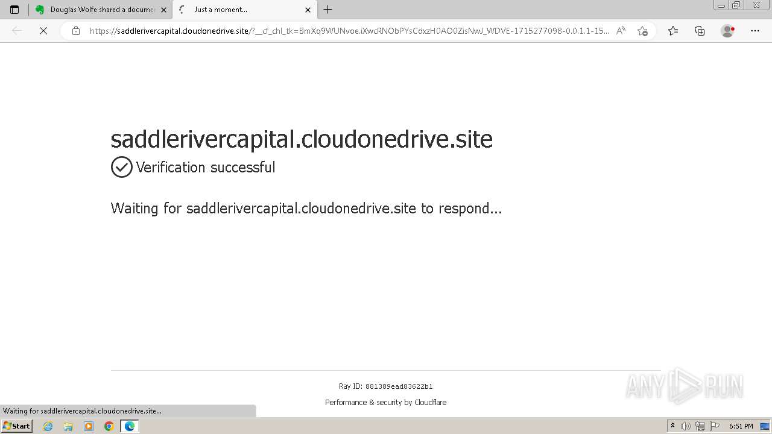
Task: View site information lock icon
Action: point(75,31)
